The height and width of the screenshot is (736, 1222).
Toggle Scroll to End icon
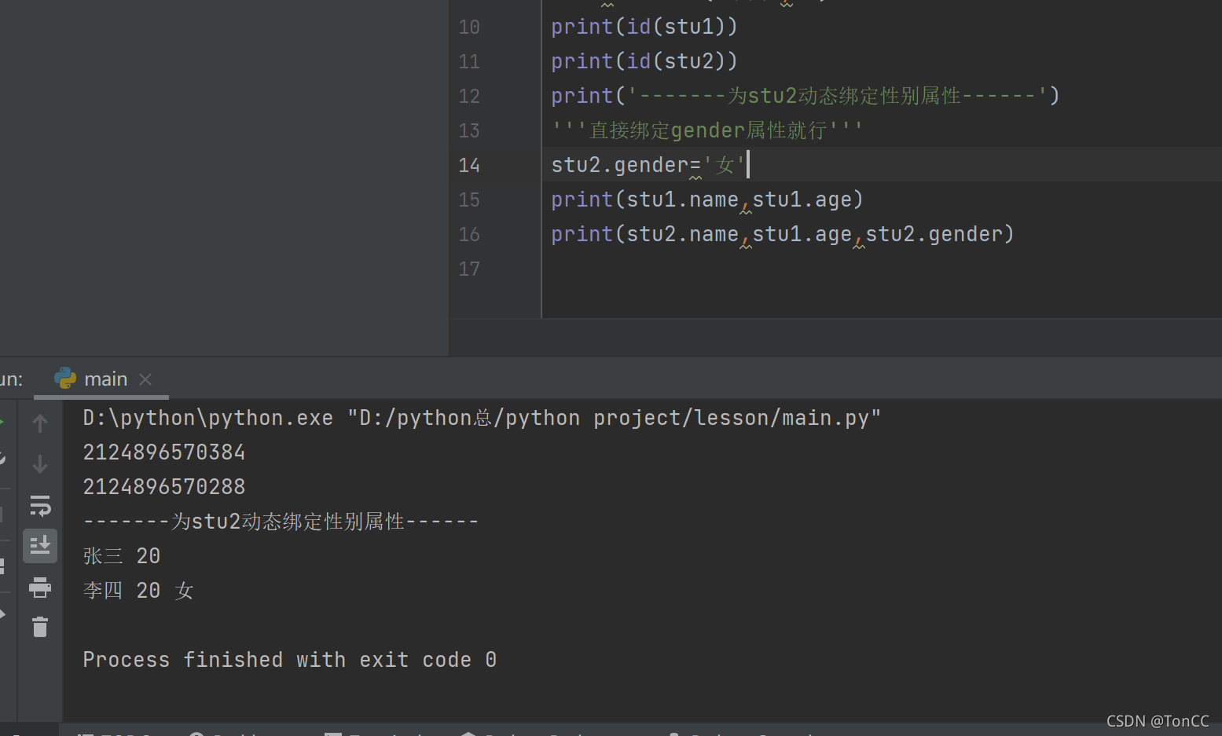click(40, 545)
